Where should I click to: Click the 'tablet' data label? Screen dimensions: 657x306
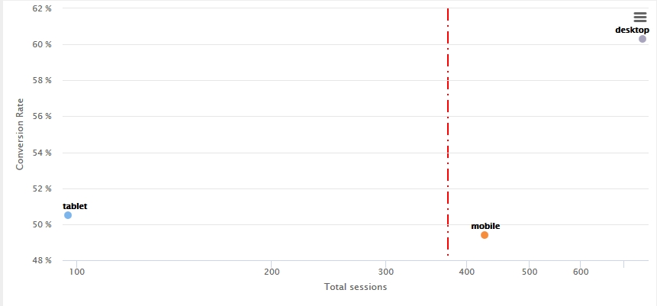[75, 206]
